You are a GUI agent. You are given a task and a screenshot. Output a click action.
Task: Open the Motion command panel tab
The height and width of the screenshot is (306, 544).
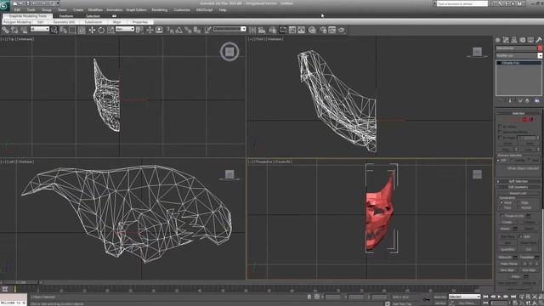(x=523, y=40)
